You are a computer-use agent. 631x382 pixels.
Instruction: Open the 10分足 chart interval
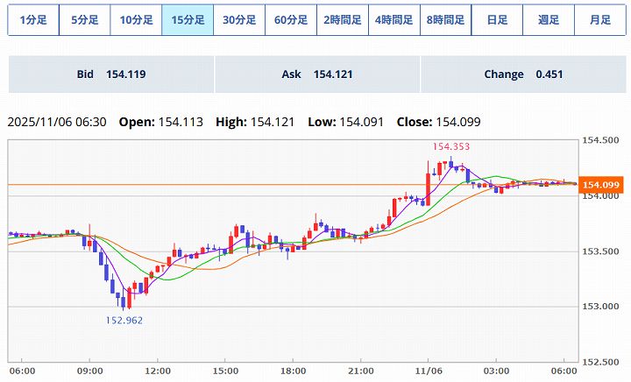(136, 19)
